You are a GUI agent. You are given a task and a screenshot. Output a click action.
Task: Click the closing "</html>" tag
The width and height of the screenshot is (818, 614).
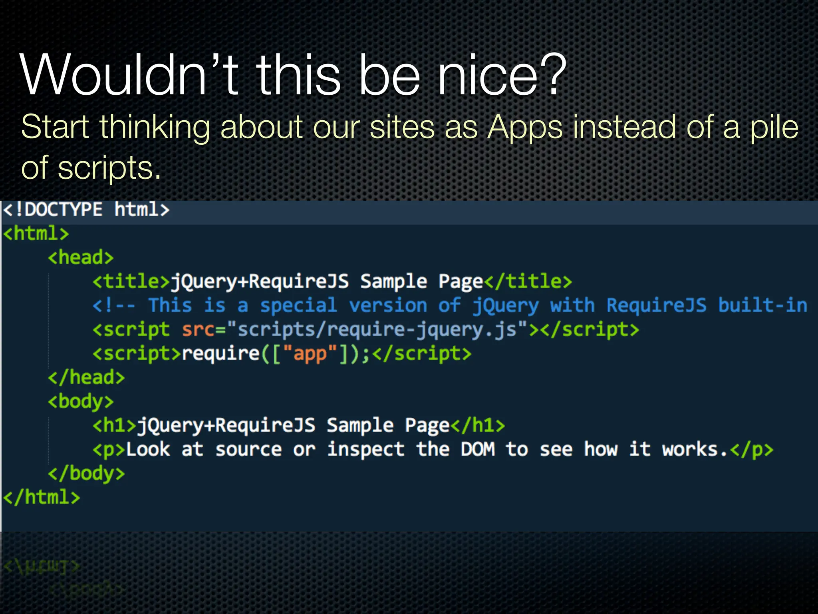[42, 497]
